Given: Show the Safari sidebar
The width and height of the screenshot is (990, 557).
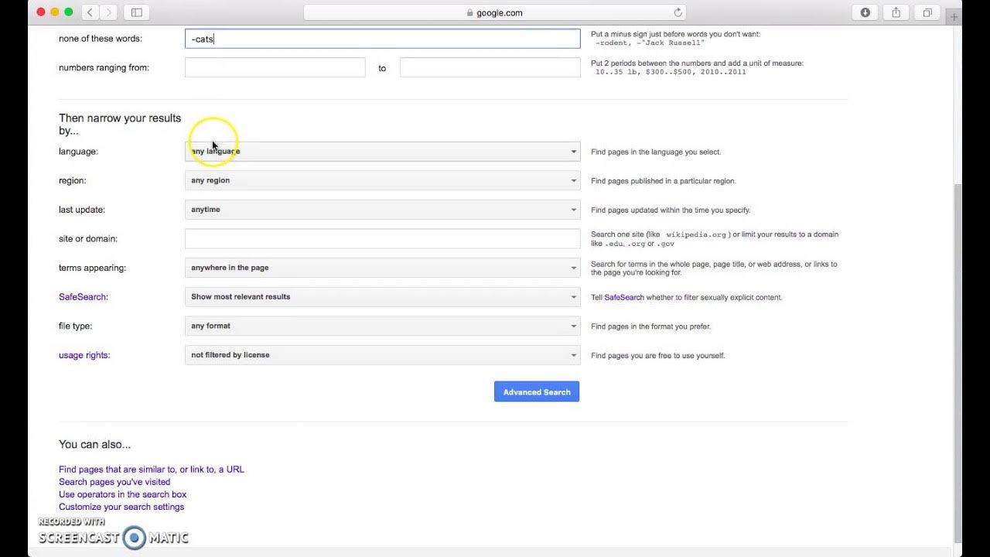Looking at the screenshot, I should (137, 12).
